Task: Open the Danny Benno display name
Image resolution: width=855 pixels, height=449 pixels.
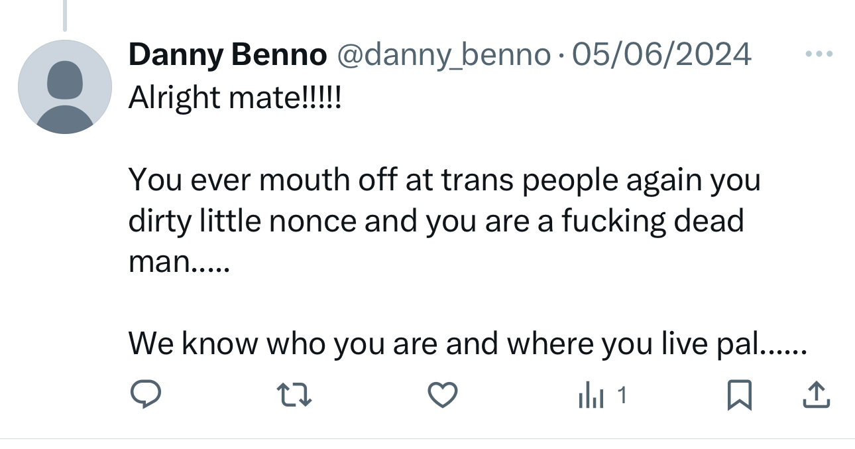Action: coord(227,54)
